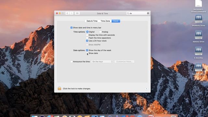Uncheck Use a 24-hour clock

87,41
